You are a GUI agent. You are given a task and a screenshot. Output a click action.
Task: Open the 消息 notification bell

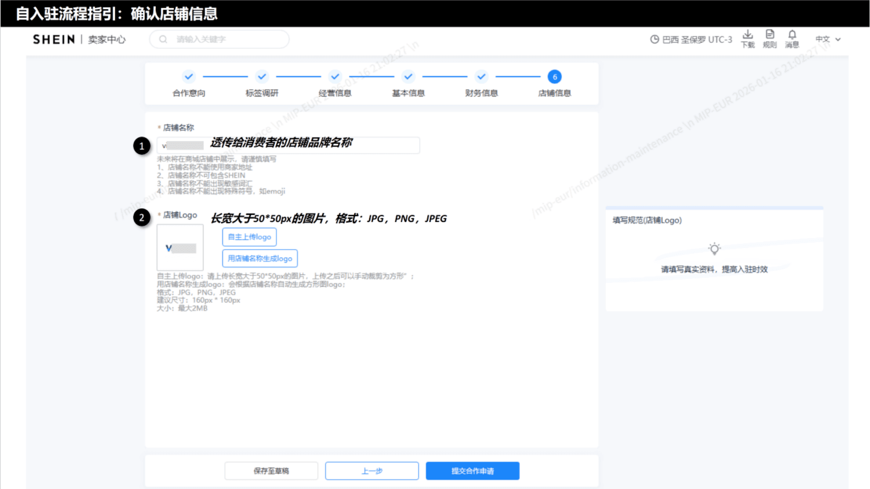pos(792,39)
